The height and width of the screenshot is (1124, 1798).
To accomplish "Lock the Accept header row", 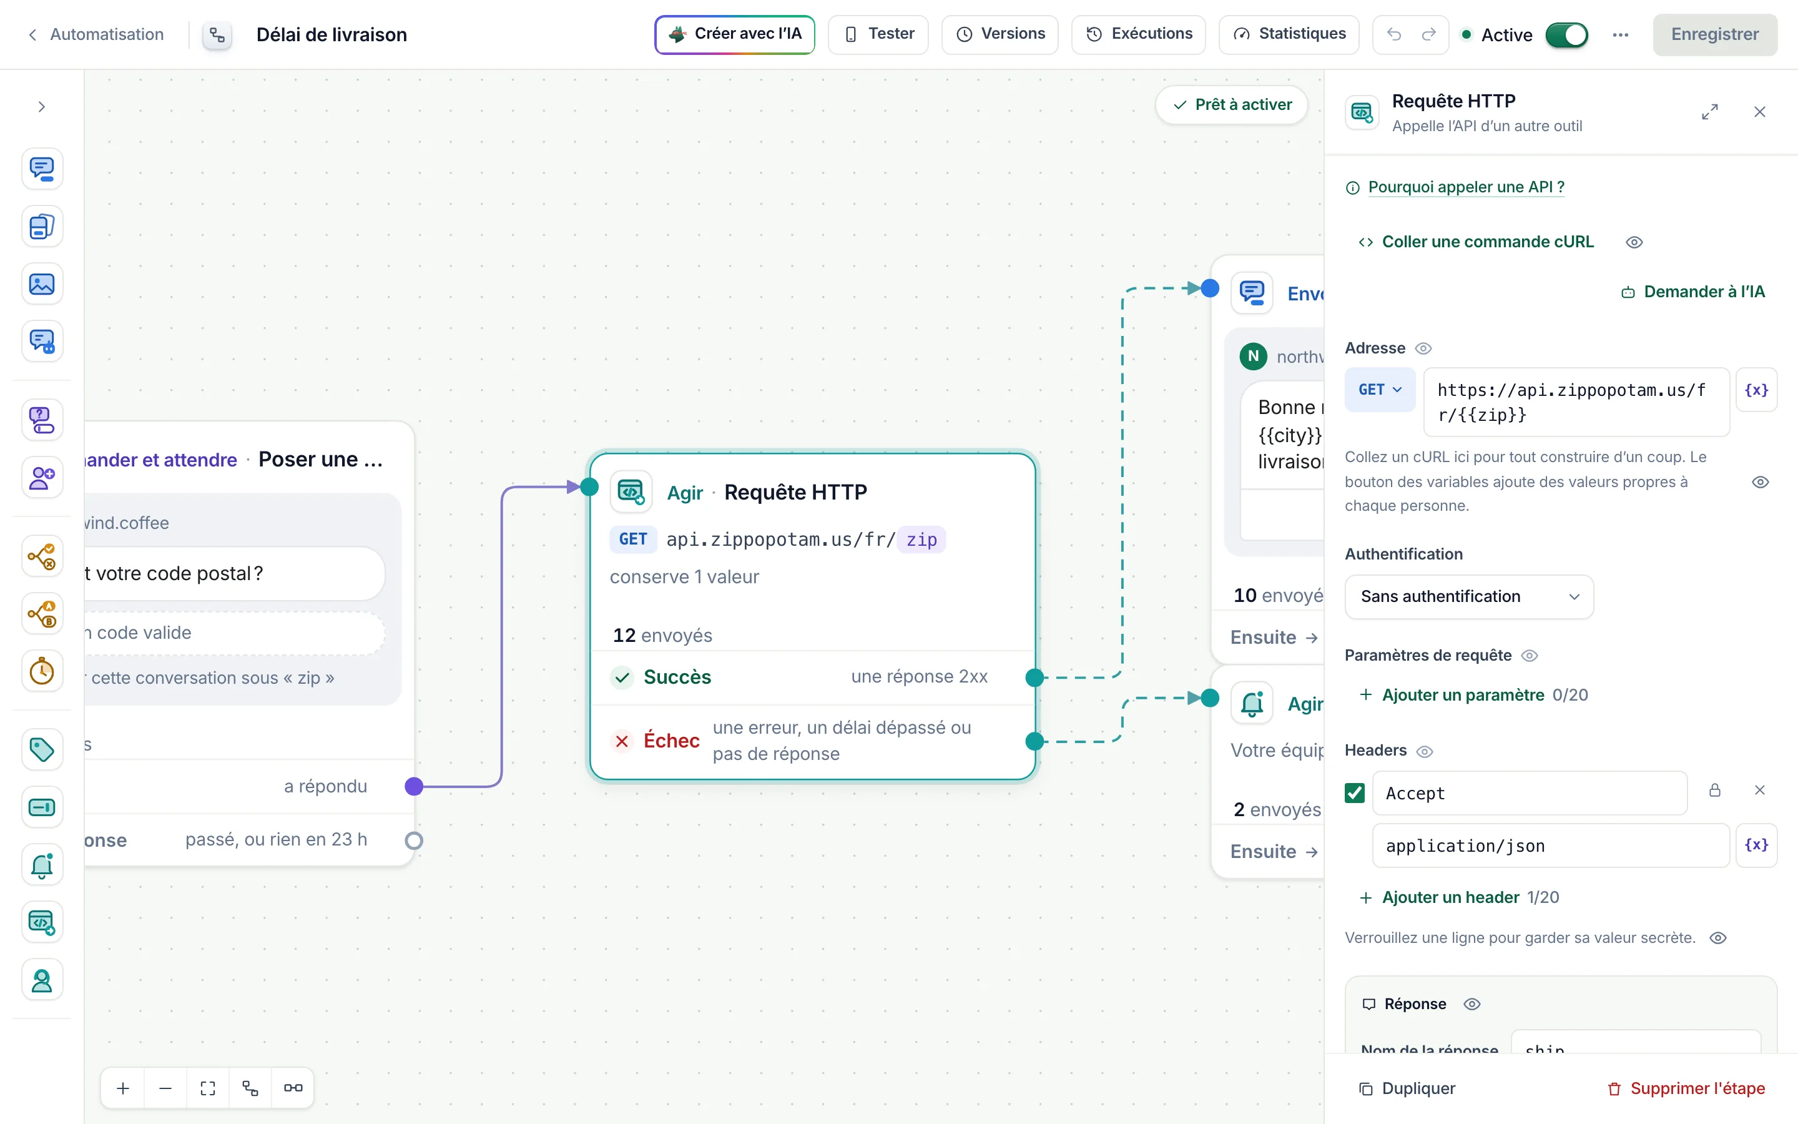I will (1715, 790).
